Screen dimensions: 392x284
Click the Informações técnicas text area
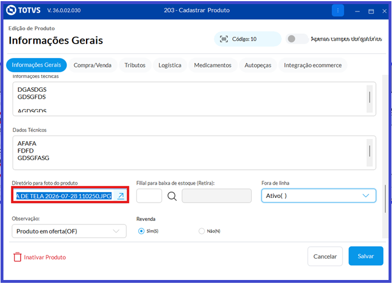coord(194,99)
